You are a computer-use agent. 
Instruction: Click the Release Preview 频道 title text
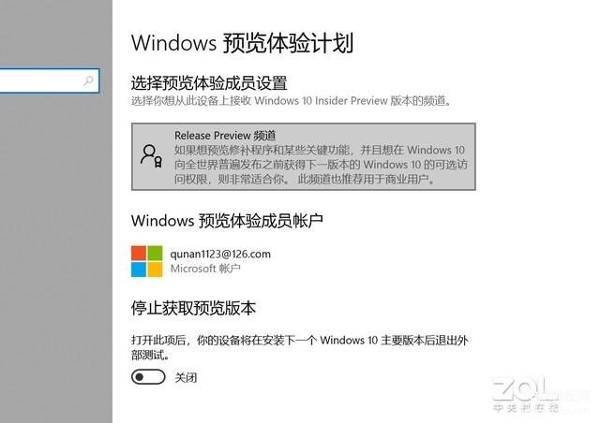click(225, 136)
